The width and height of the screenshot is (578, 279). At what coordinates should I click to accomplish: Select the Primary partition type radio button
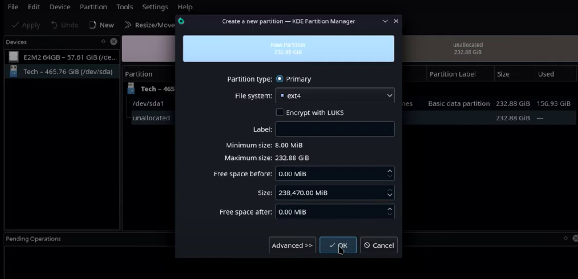[279, 79]
